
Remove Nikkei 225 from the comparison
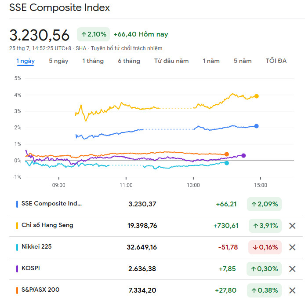point(292,247)
